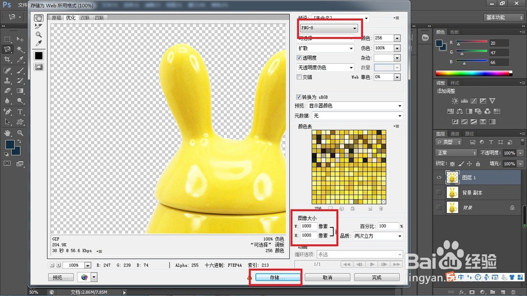
Task: Select the Eraser tool
Action: tap(7, 91)
